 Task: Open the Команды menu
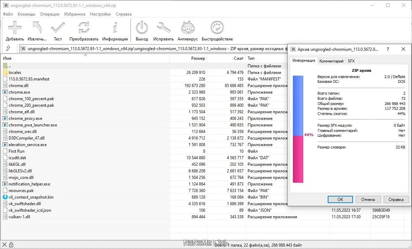[26, 14]
